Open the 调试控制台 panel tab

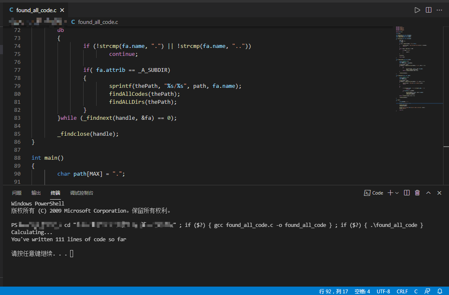[x=81, y=193]
